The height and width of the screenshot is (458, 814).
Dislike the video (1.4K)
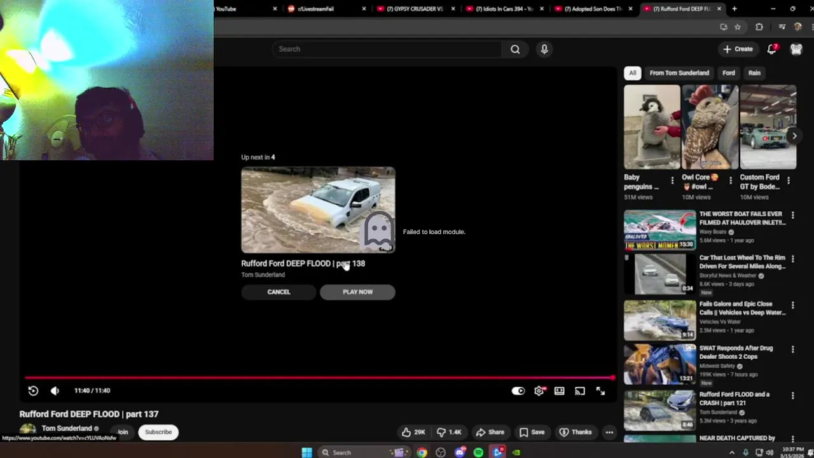[449, 432]
